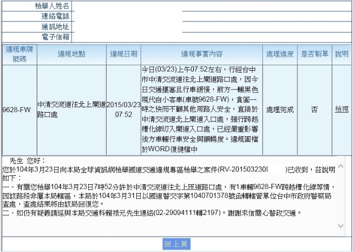Screen dimensions: 353x252
Task: Click the 連絡電話 label
Action: [55, 16]
